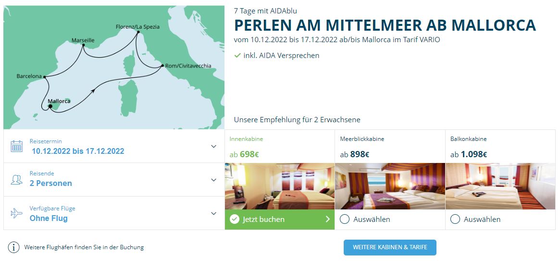
Task: Click the Marseille port dot on map
Action: [x=83, y=46]
